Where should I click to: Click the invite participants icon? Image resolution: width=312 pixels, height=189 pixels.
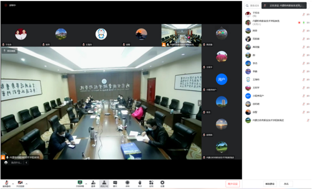(93, 183)
